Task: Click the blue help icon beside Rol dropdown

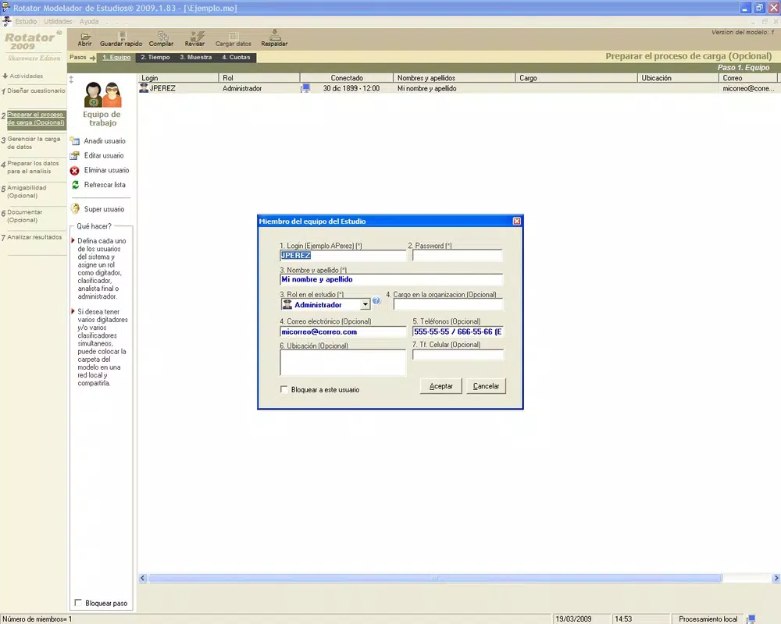Action: 376,300
